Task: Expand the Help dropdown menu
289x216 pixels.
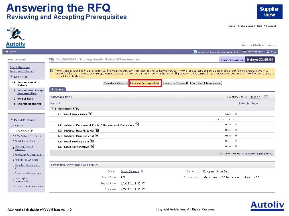Action: [x=261, y=26]
